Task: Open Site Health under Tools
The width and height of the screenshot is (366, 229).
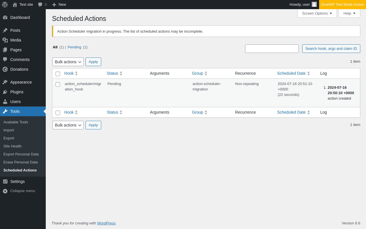Action: point(13,146)
